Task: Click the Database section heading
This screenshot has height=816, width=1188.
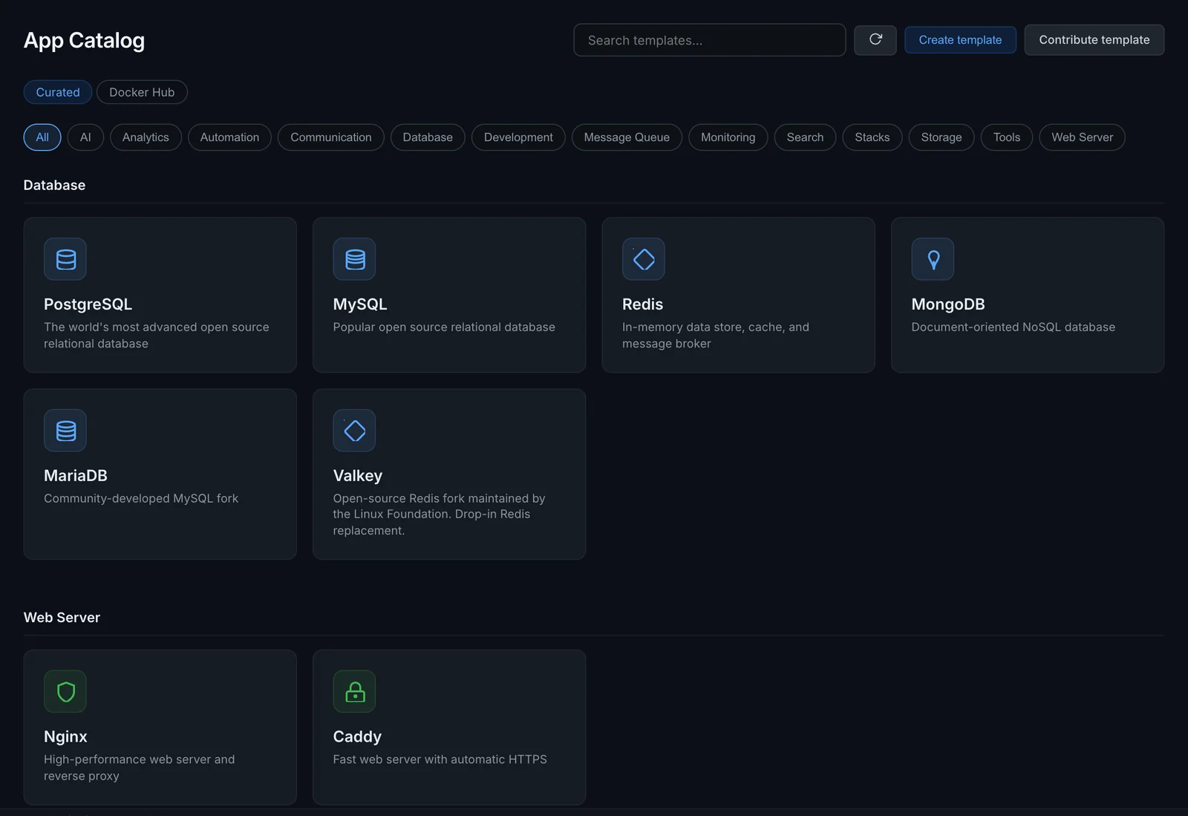Action: tap(54, 186)
